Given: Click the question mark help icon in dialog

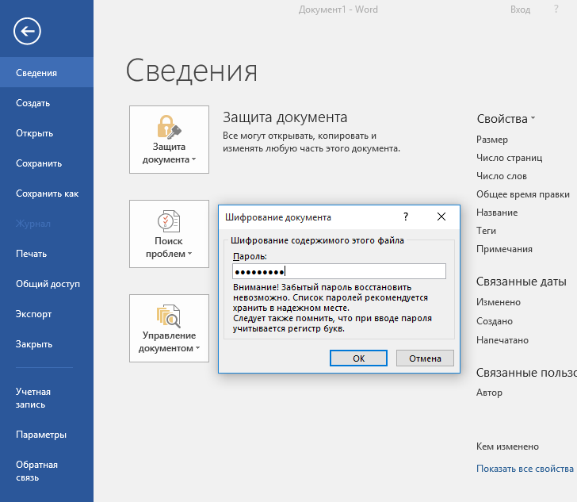Looking at the screenshot, I should click(x=406, y=217).
